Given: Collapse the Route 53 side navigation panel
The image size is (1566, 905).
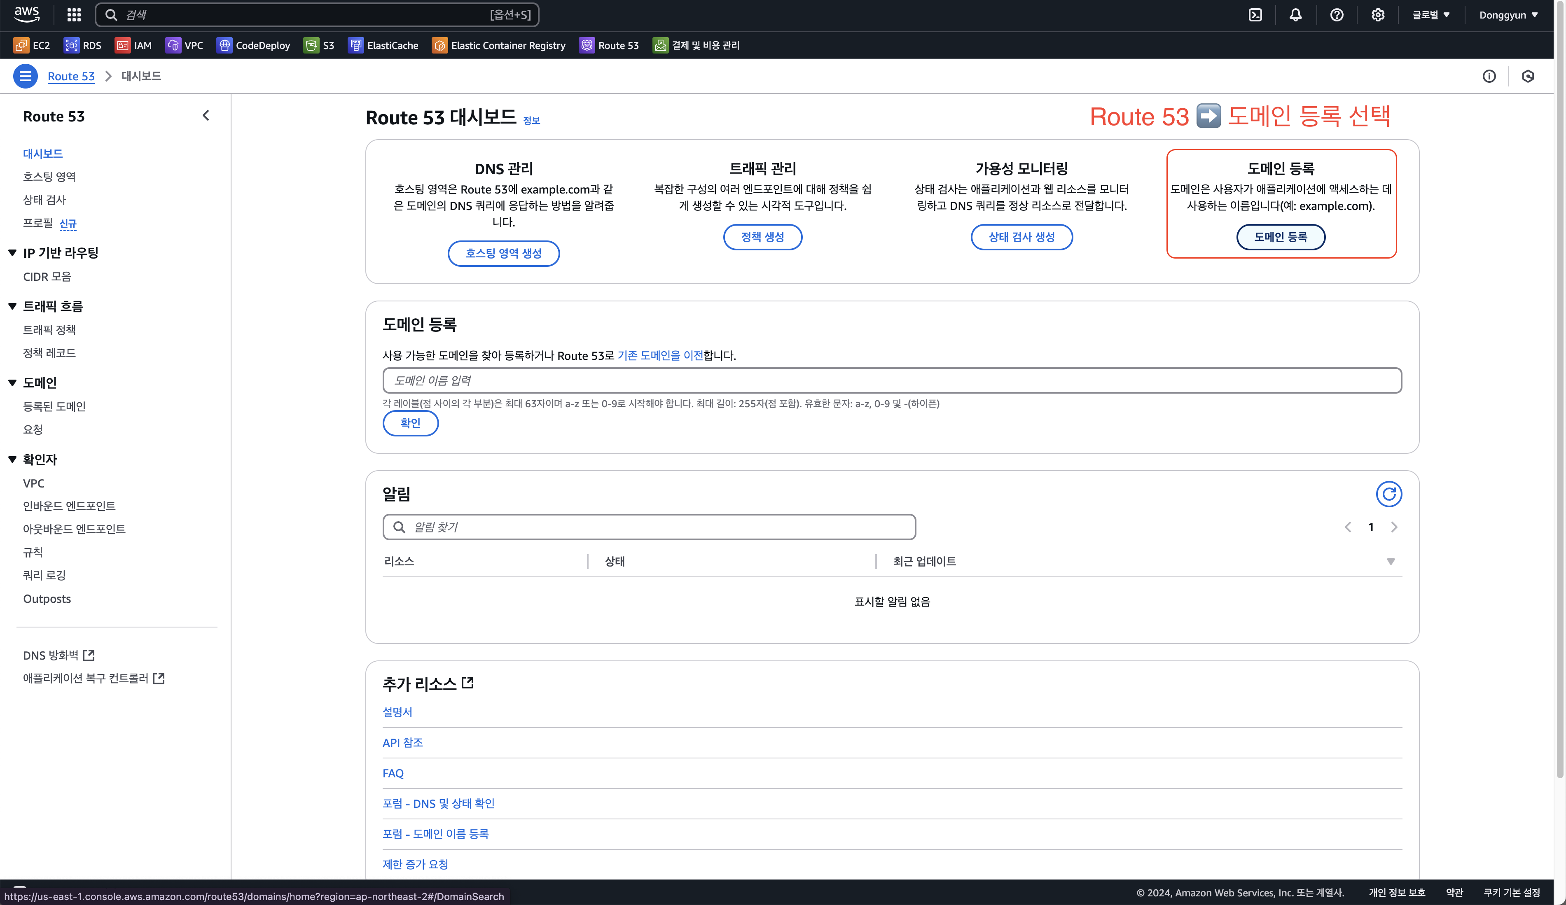Looking at the screenshot, I should coord(206,116).
